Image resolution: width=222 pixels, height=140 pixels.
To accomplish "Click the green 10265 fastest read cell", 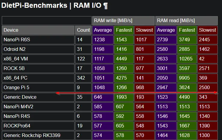I will click(x=187, y=59).
